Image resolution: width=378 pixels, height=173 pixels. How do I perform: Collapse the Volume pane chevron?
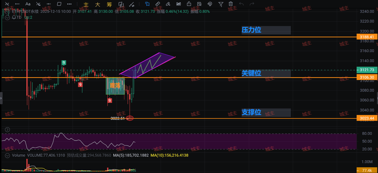point(8,155)
